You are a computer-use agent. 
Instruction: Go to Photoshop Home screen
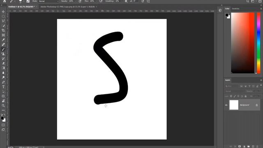point(5,1)
